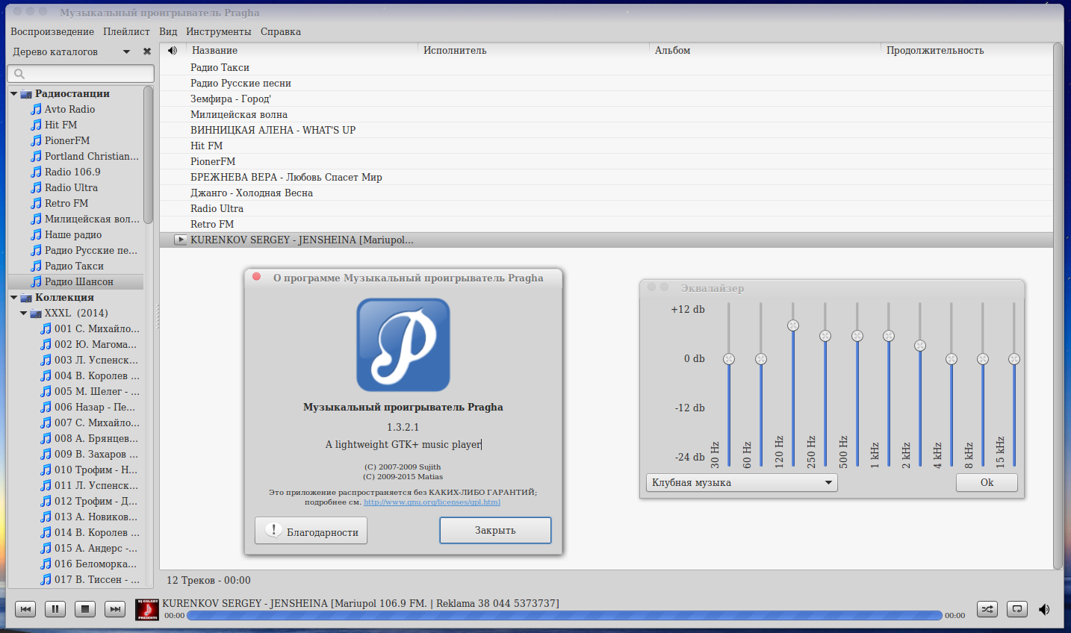Click 'Радио Такси' note icon in sidebar
The image size is (1071, 633).
[36, 266]
